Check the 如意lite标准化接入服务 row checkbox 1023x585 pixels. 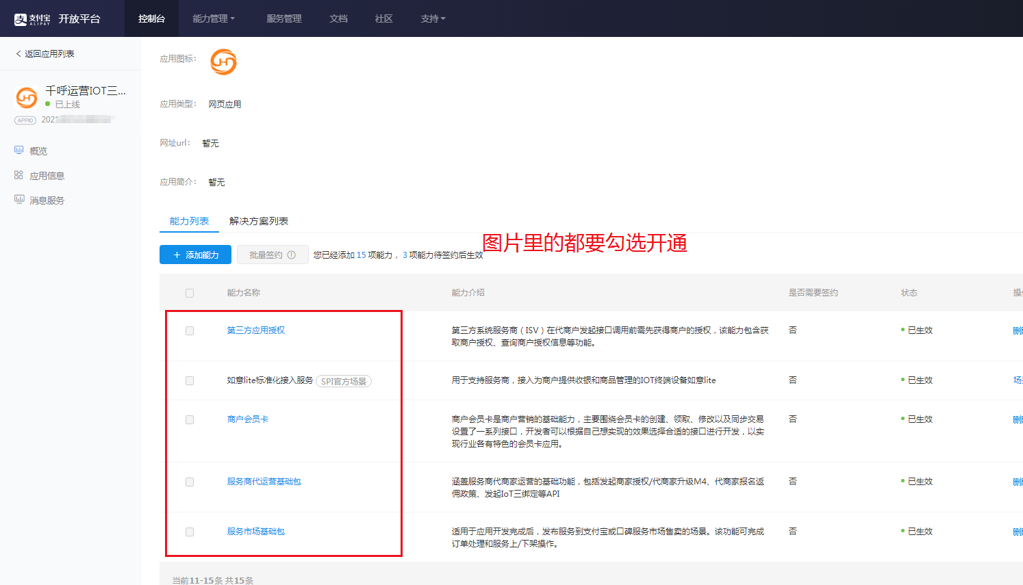click(x=190, y=380)
